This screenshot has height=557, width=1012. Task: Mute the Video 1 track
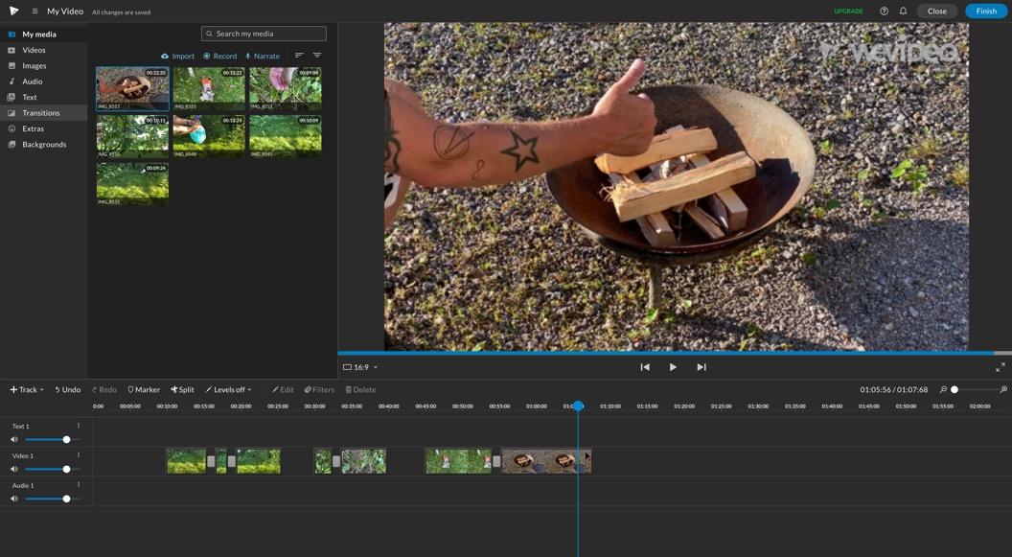point(14,469)
